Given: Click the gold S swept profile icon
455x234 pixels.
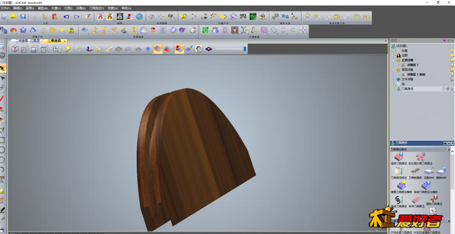Looking at the screenshot, I should 43,30.
